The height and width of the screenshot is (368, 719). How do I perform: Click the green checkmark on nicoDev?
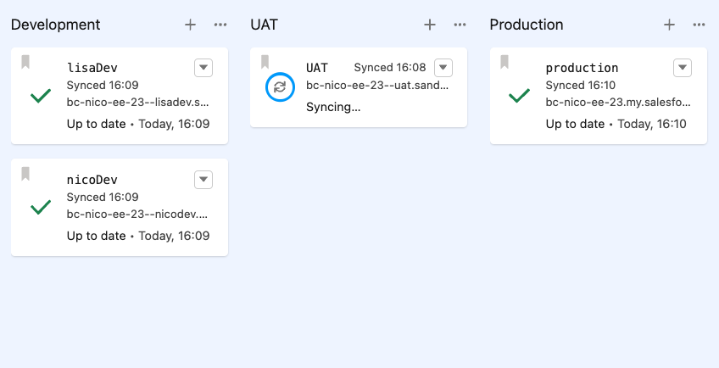click(x=41, y=207)
